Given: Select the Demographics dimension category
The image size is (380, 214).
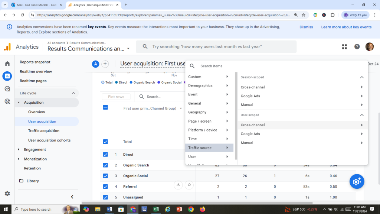Looking at the screenshot, I should pos(209,86).
